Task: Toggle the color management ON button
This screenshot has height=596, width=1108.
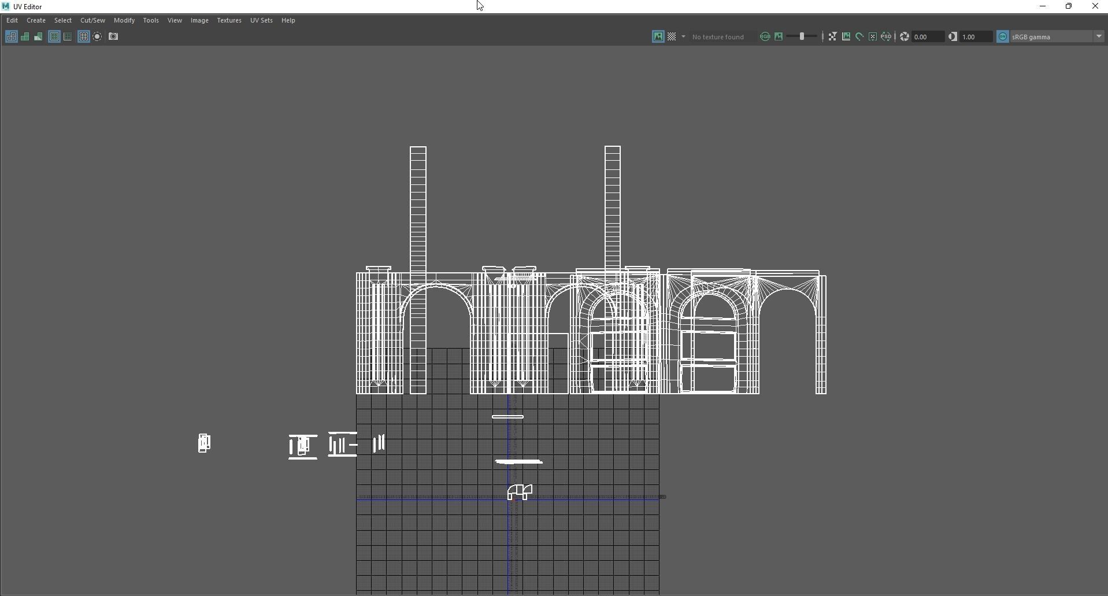Action: tap(1003, 36)
